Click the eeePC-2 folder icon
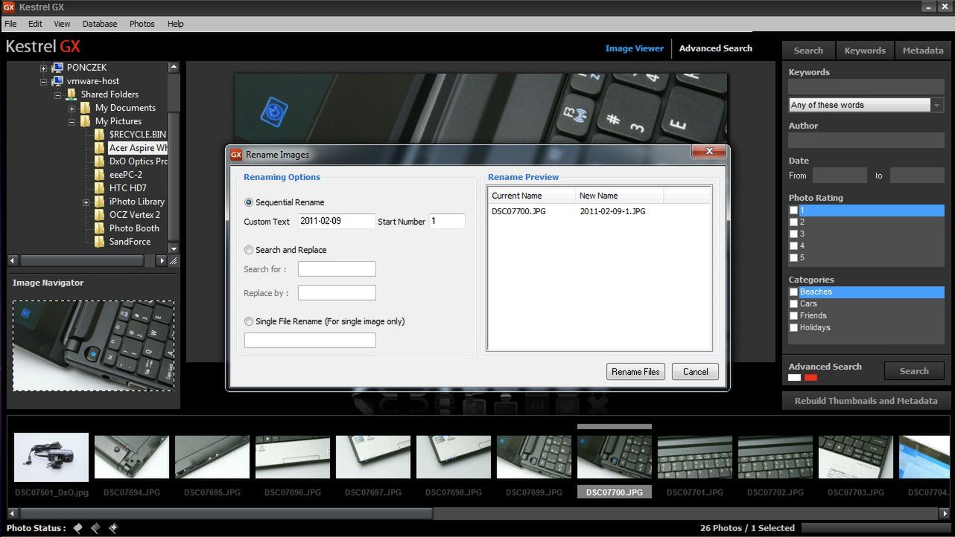 tap(99, 175)
